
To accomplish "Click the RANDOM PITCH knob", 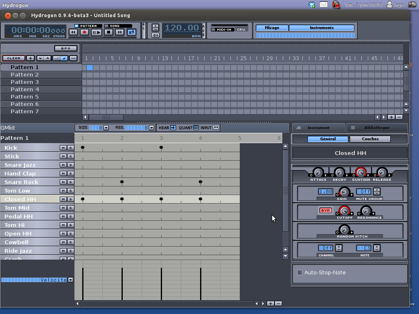I will tap(345, 230).
